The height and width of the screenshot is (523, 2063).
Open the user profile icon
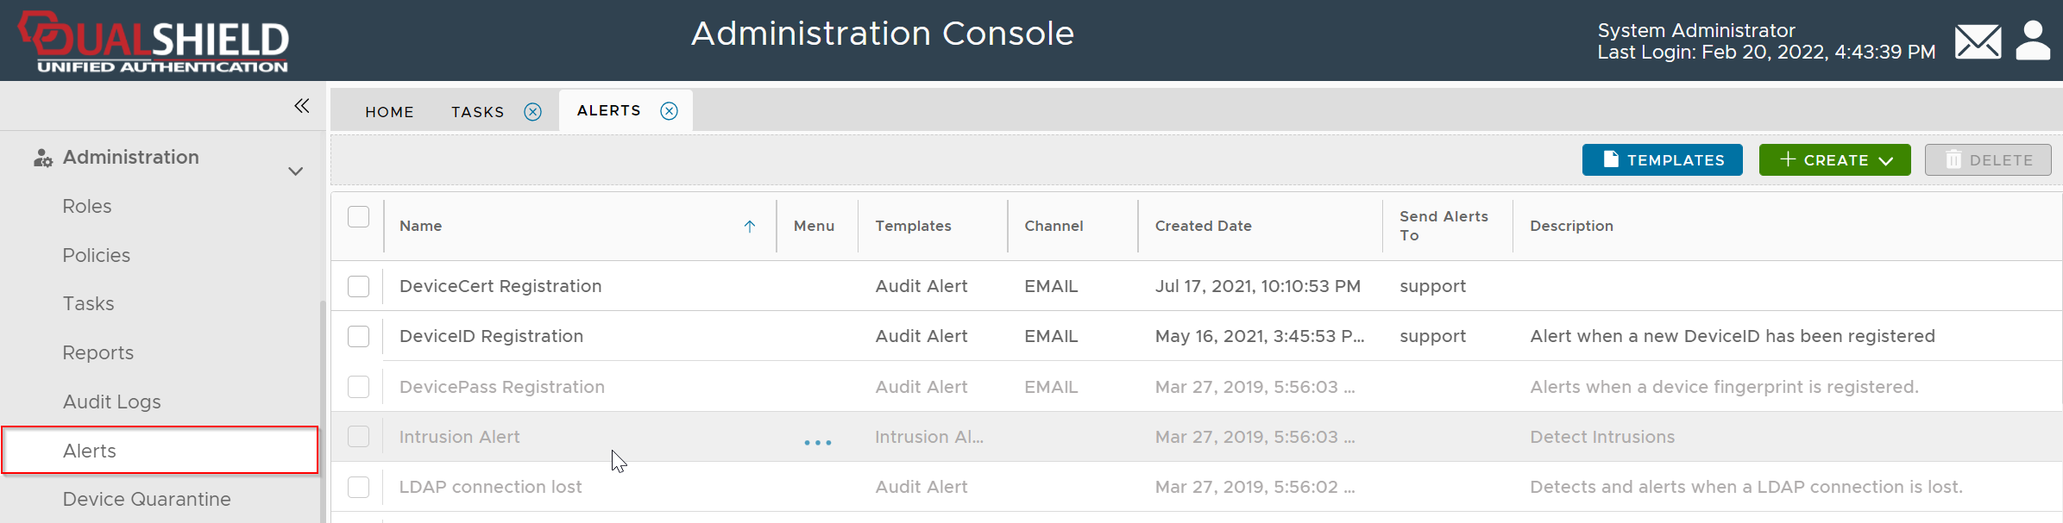click(x=2033, y=40)
